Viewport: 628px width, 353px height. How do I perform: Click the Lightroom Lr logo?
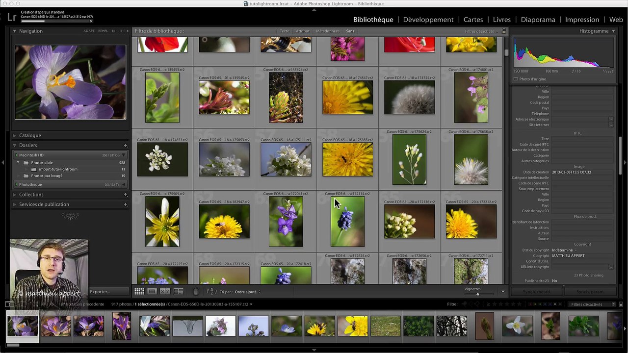[12, 17]
